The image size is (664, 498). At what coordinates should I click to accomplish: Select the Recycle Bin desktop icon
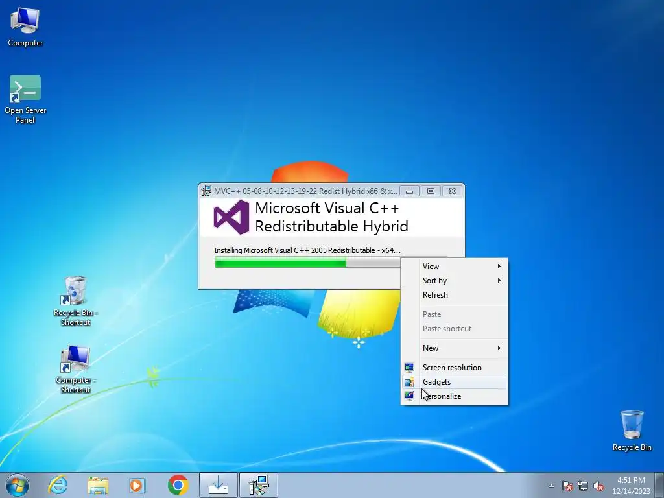[632, 431]
